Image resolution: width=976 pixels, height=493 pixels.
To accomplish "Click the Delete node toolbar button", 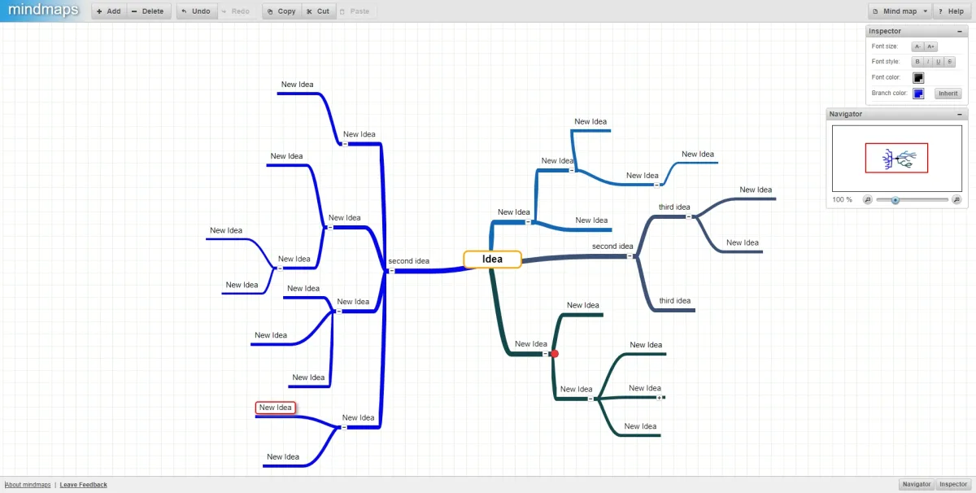I will click(x=149, y=11).
